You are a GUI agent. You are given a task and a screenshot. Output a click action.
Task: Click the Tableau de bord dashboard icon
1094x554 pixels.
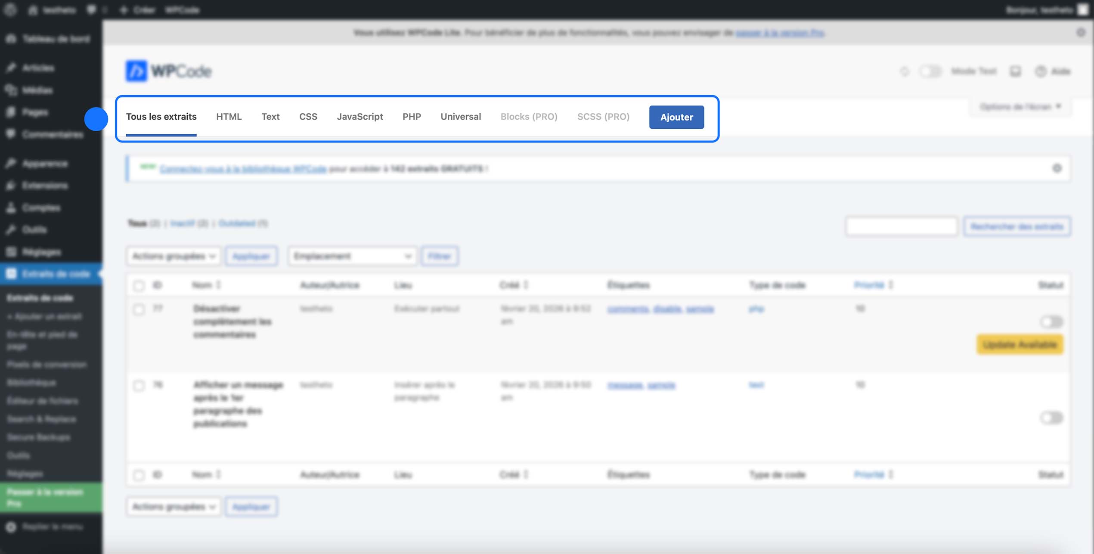click(12, 39)
